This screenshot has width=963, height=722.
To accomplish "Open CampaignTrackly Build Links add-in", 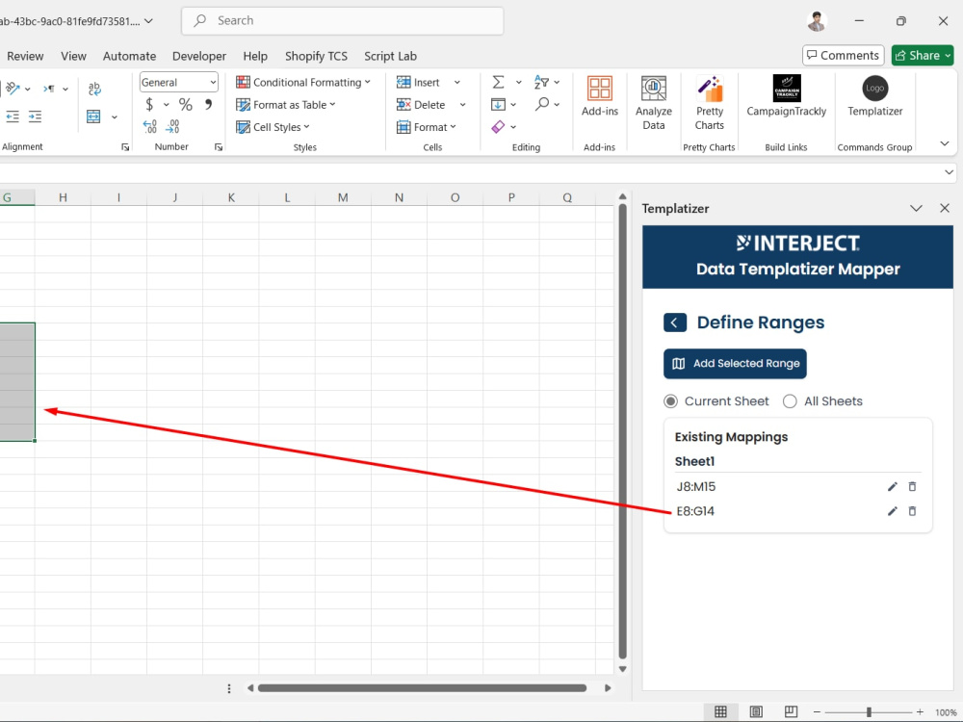I will pos(786,95).
